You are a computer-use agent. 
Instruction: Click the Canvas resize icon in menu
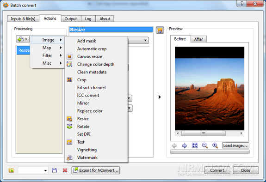(69, 56)
